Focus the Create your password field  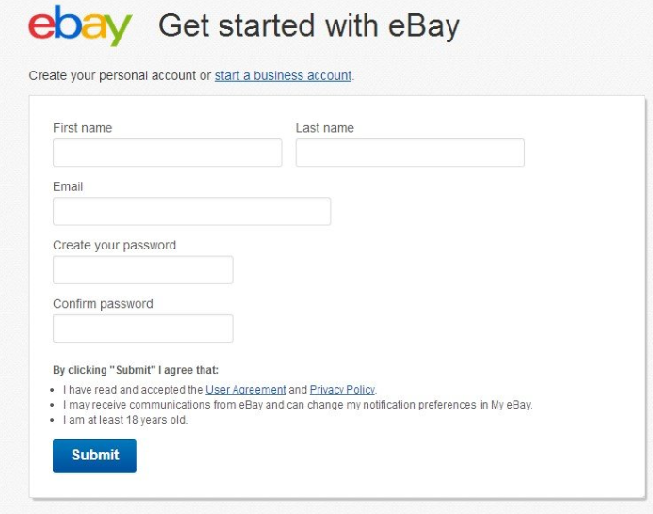143,270
